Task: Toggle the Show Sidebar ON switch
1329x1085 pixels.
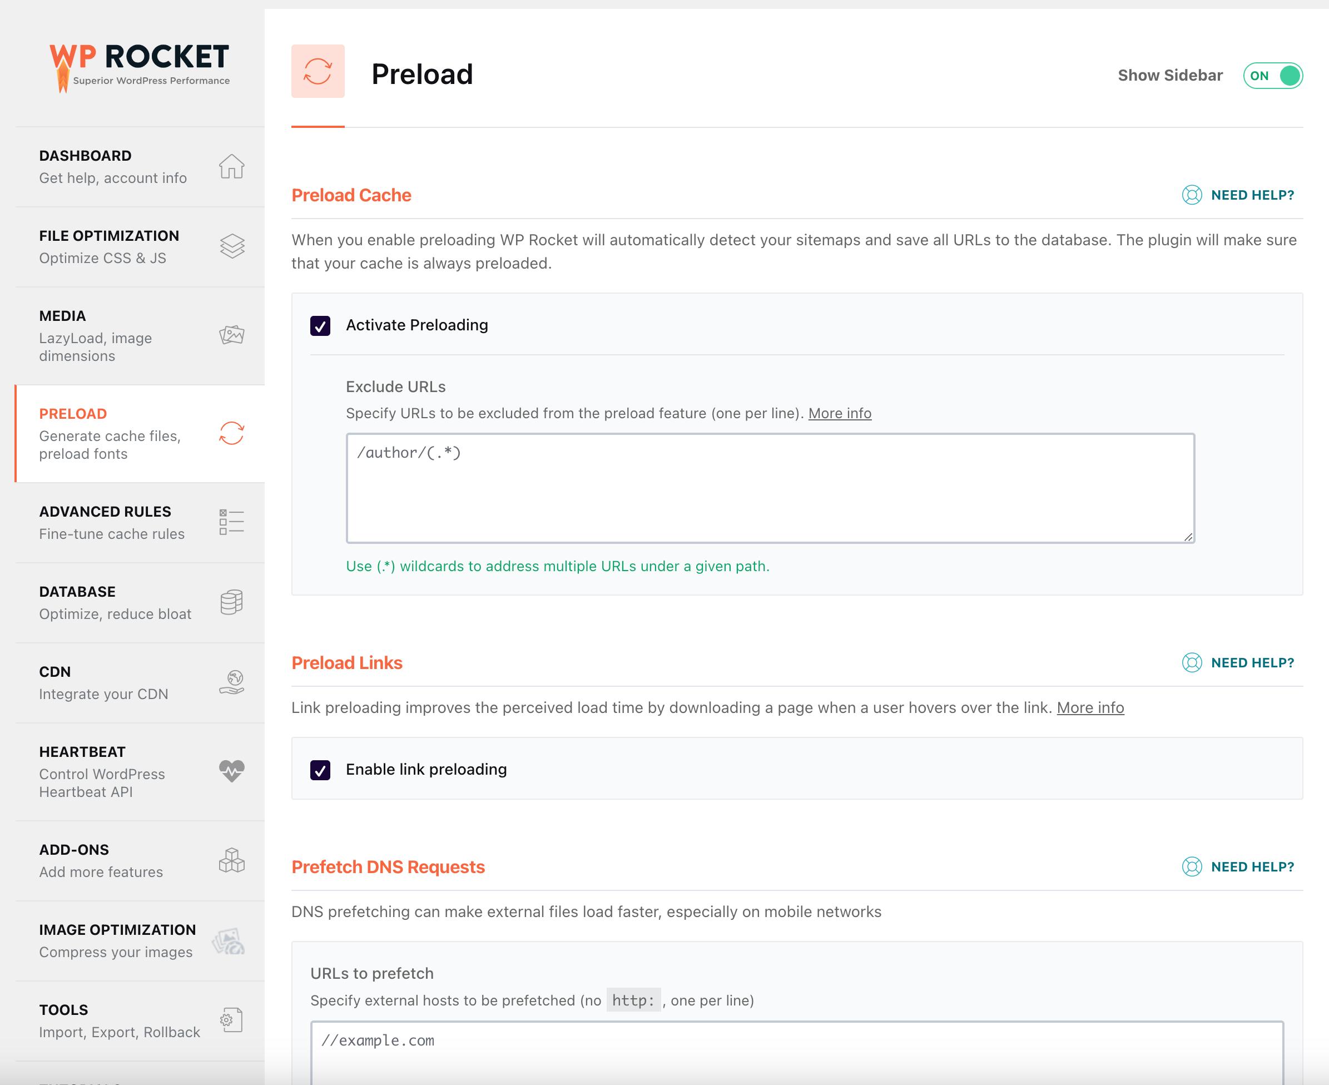Action: (1273, 76)
